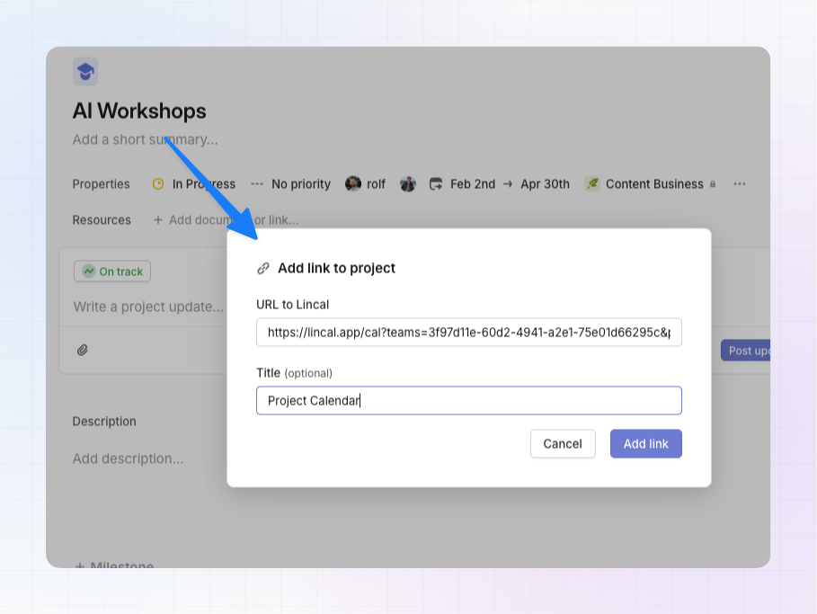Click the paperclip attachment icon
This screenshot has height=614, width=817.
83,350
